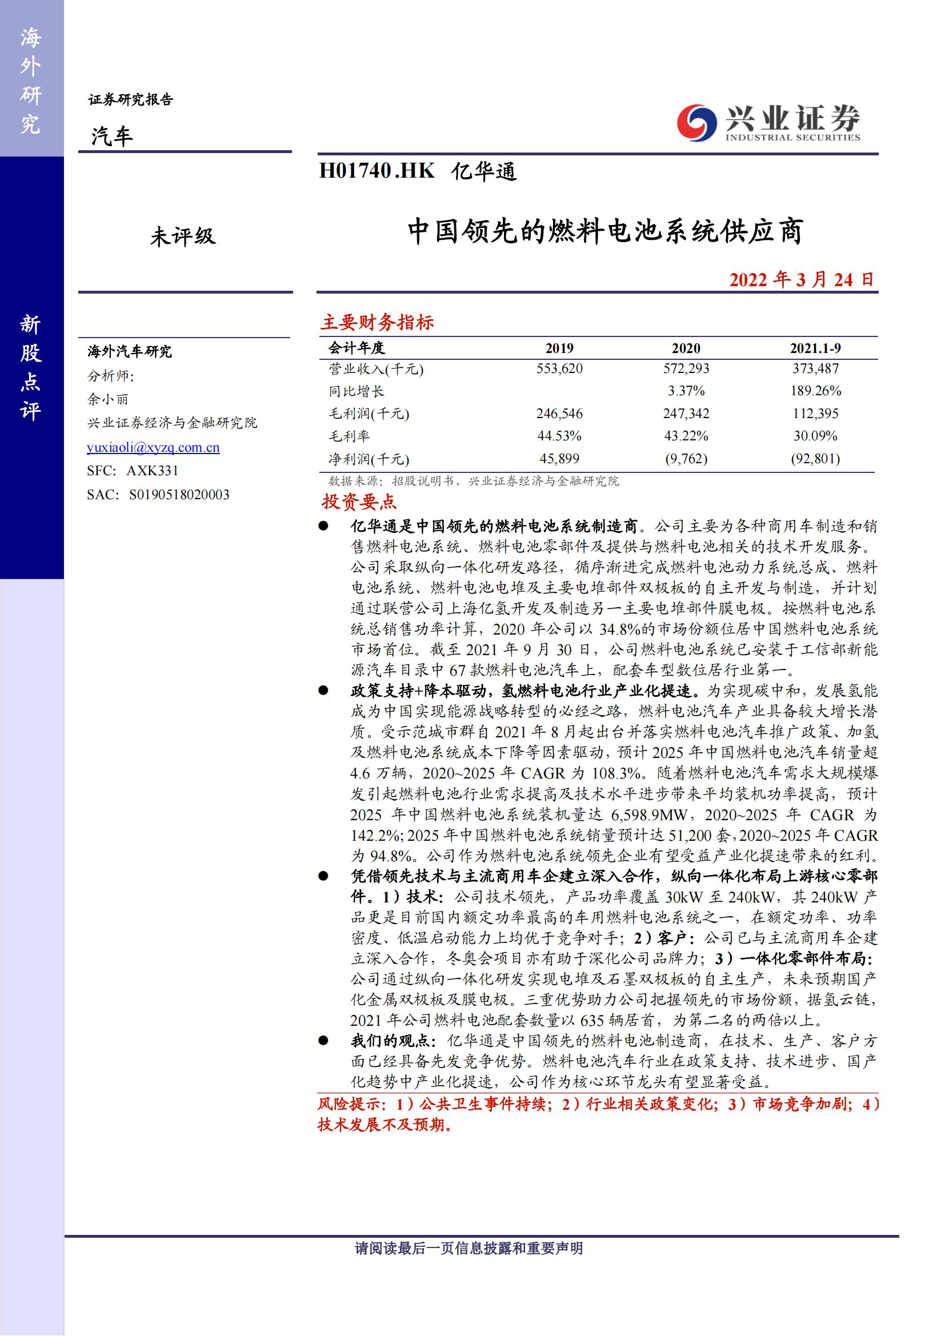Viewport: 945px width, 1336px height.
Task: Click the 营业收入(千元) row label
Action: (376, 369)
